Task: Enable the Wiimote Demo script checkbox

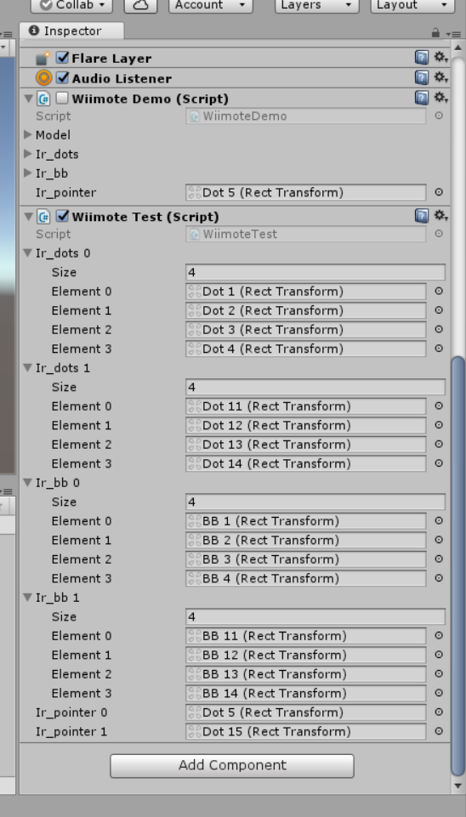Action: (x=63, y=98)
